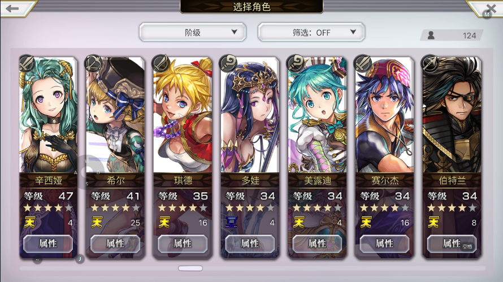Viewport: 503px width, 282px height.
Task: Show 属性 for 希尔
Action: tap(115, 244)
